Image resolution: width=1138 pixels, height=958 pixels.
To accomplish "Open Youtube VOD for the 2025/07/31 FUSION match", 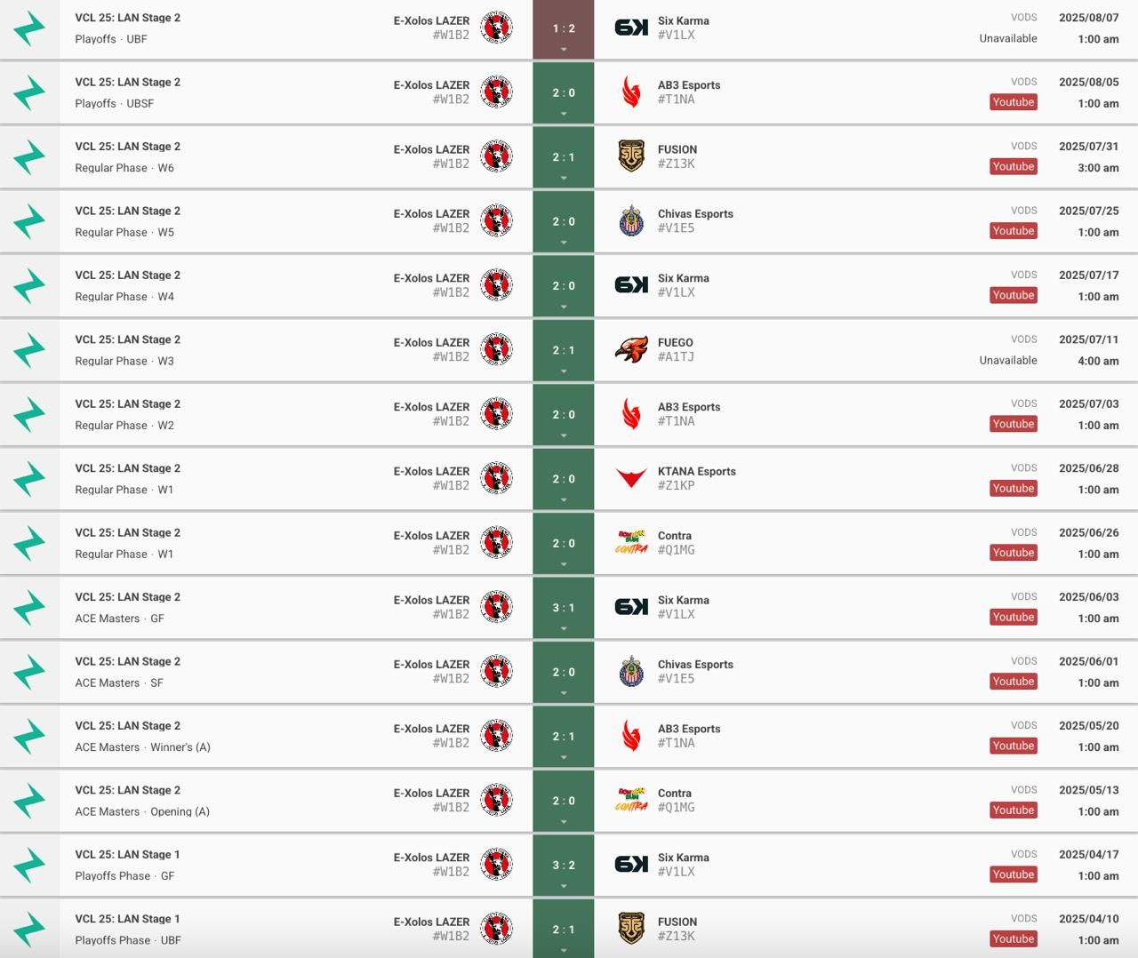I will (1014, 166).
